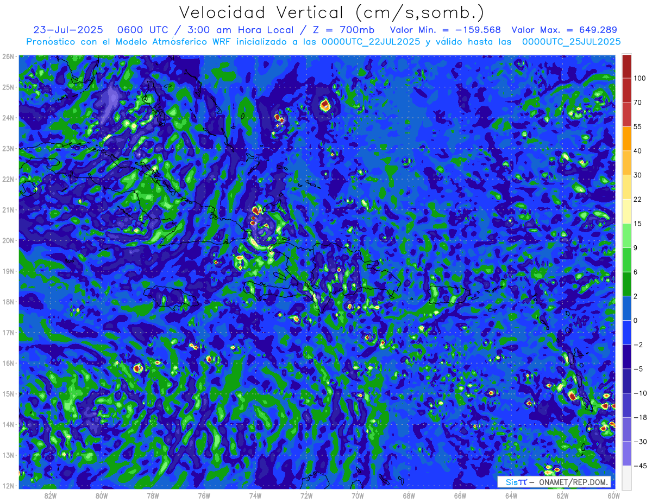The width and height of the screenshot is (652, 503).
Task: Select the light red swatch between 55 and 70
Action: (626, 114)
